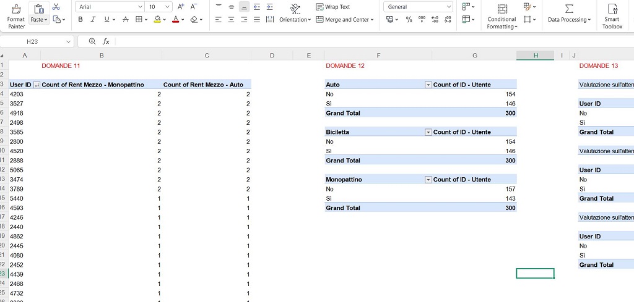The height and width of the screenshot is (302, 634).
Task: Open the Name Box dropdown arrow
Action: click(x=68, y=41)
